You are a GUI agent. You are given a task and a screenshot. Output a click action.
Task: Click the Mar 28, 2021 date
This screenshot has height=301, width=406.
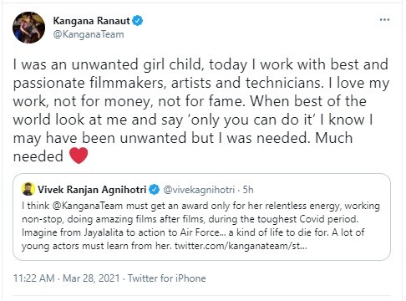click(x=91, y=278)
